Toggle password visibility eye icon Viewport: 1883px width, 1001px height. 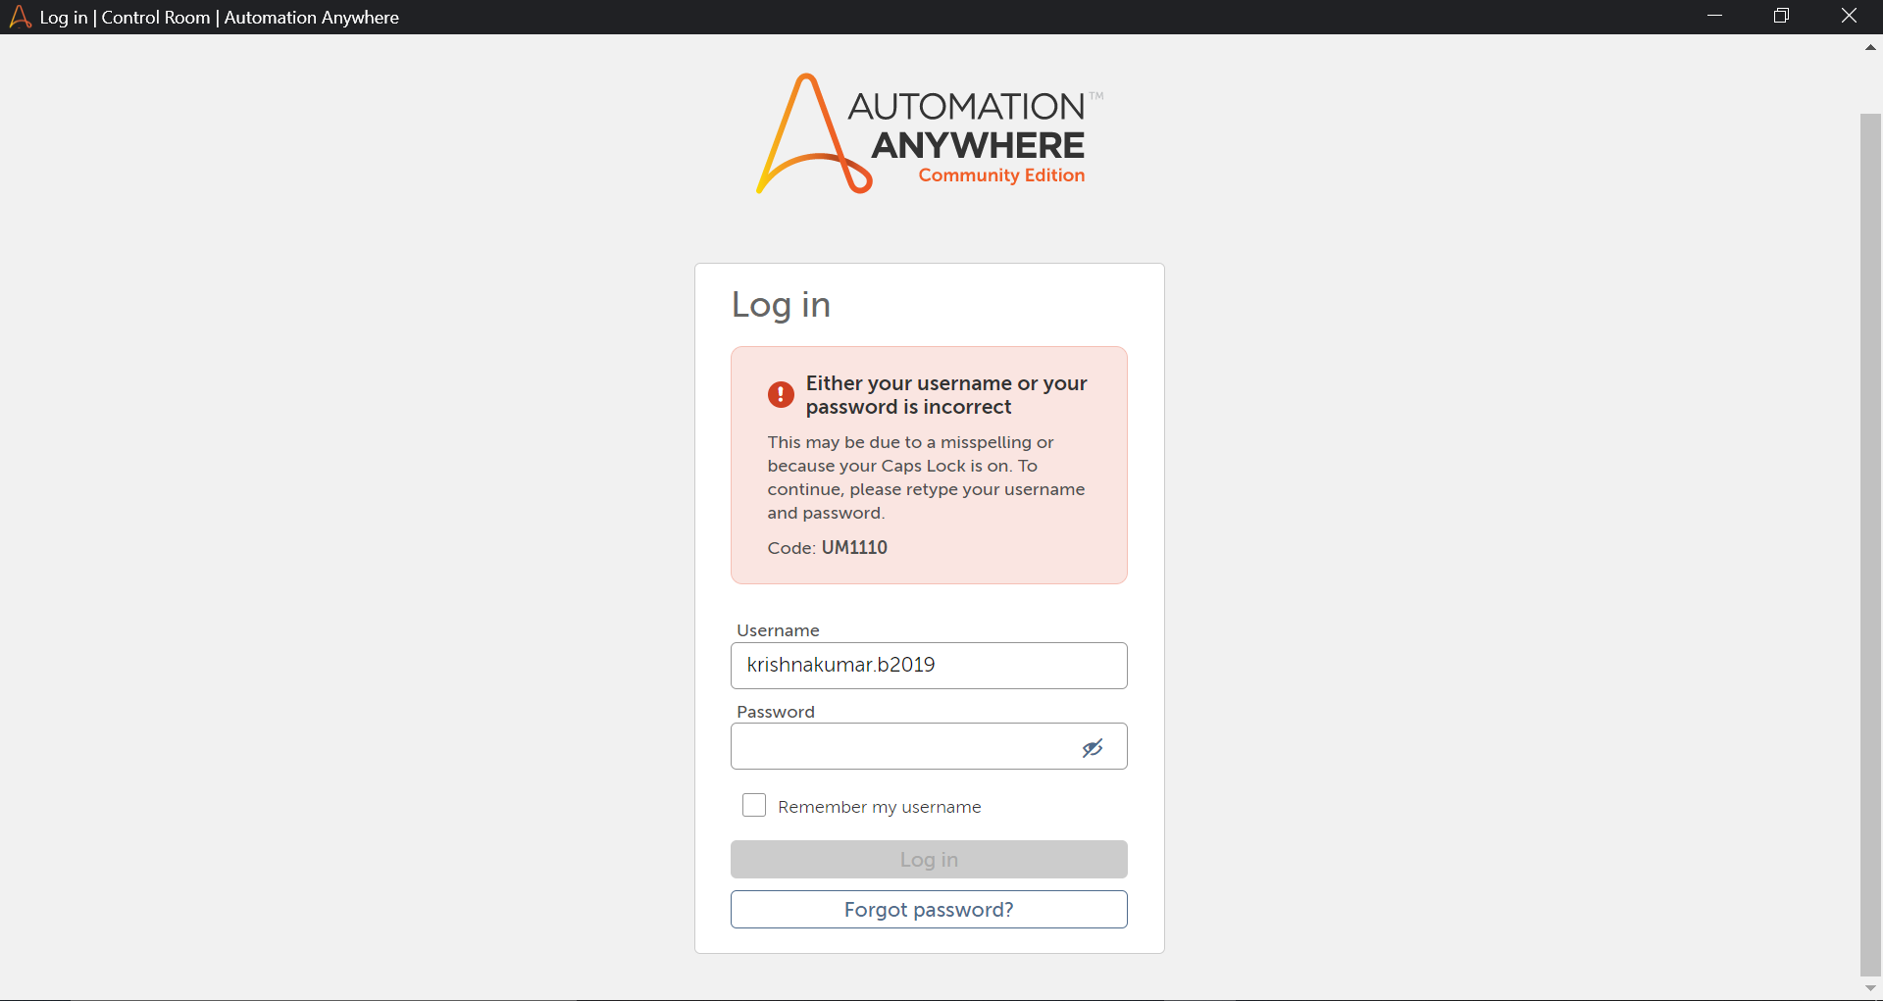(x=1093, y=748)
